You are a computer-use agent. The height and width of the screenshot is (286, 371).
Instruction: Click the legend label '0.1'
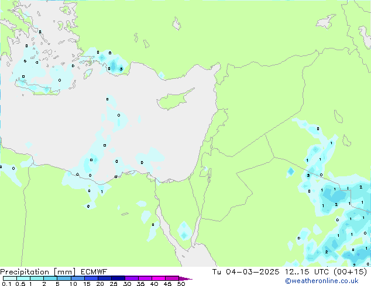point(6,284)
